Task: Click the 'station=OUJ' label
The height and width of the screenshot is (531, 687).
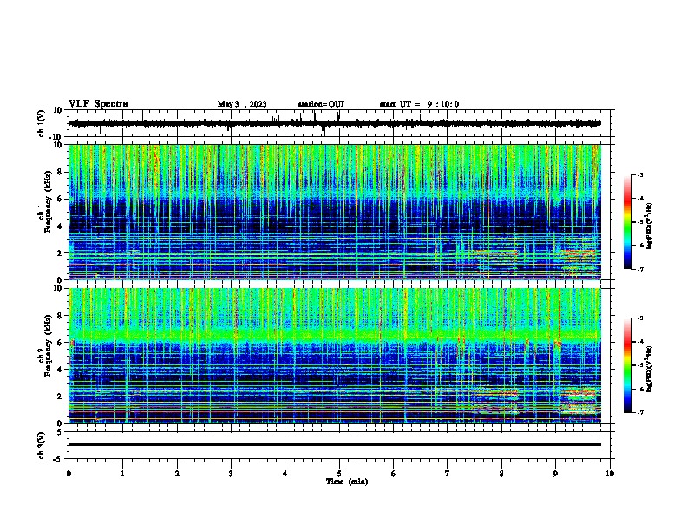Action: click(321, 104)
